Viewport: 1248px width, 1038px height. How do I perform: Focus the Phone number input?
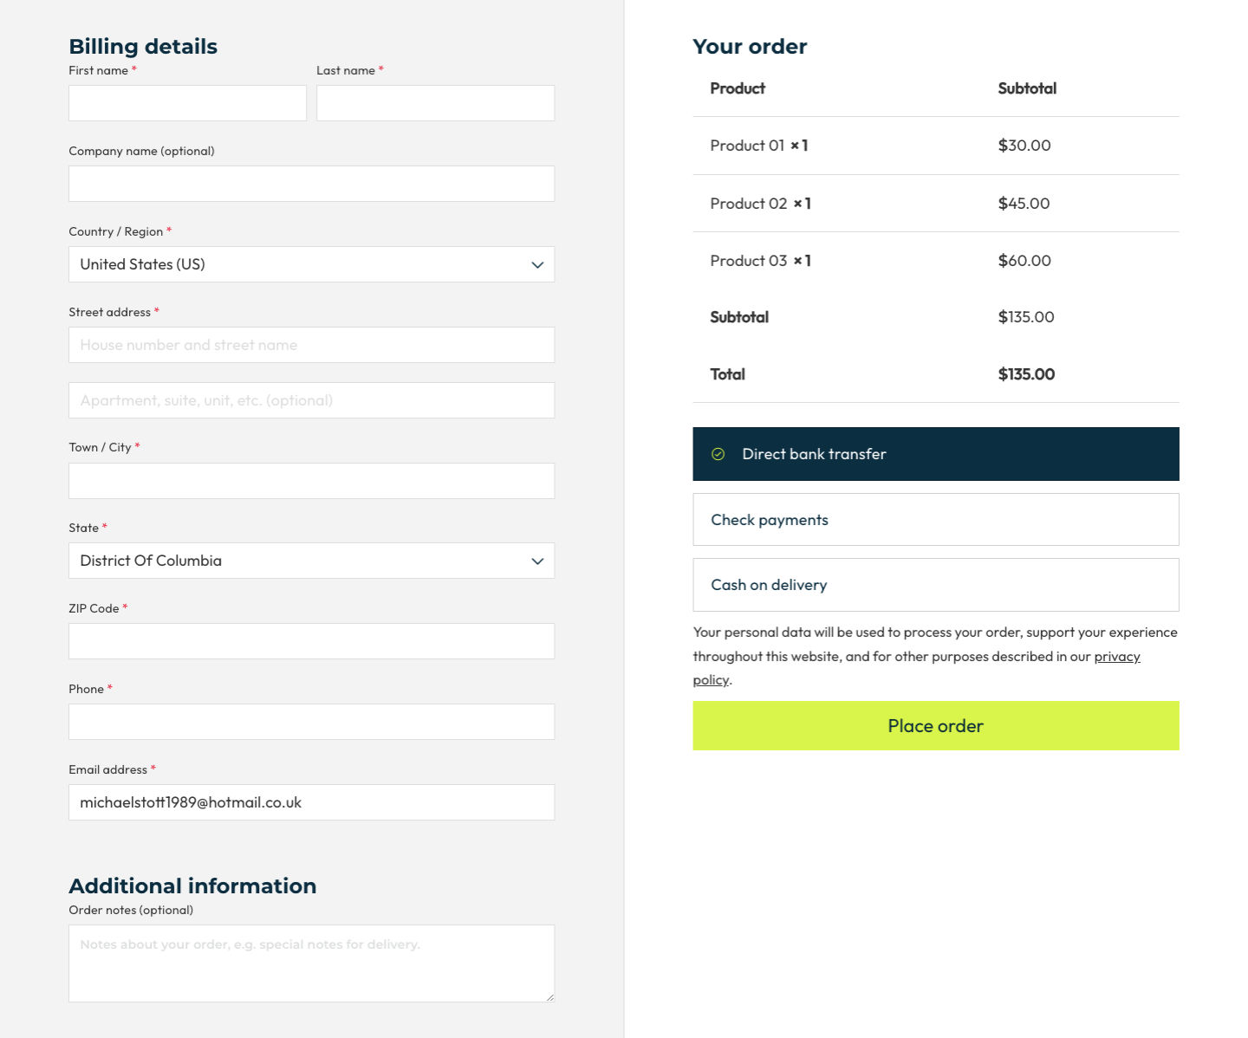tap(311, 722)
